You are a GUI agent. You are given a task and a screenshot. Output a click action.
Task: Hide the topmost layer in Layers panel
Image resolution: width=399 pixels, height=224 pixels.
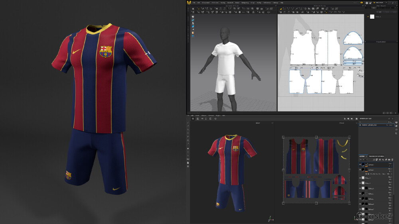[x=360, y=164]
